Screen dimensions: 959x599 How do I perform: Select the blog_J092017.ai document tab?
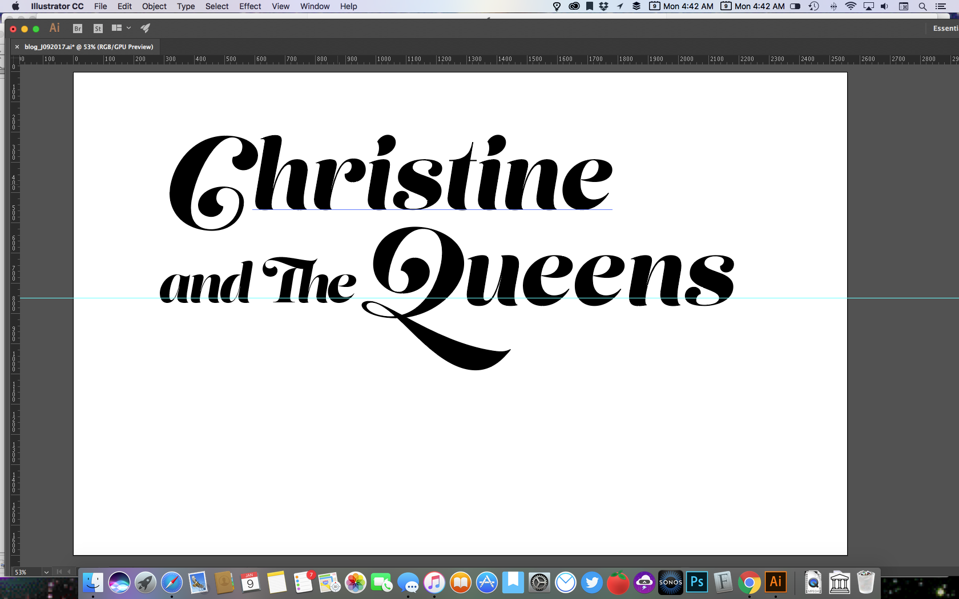tap(88, 47)
